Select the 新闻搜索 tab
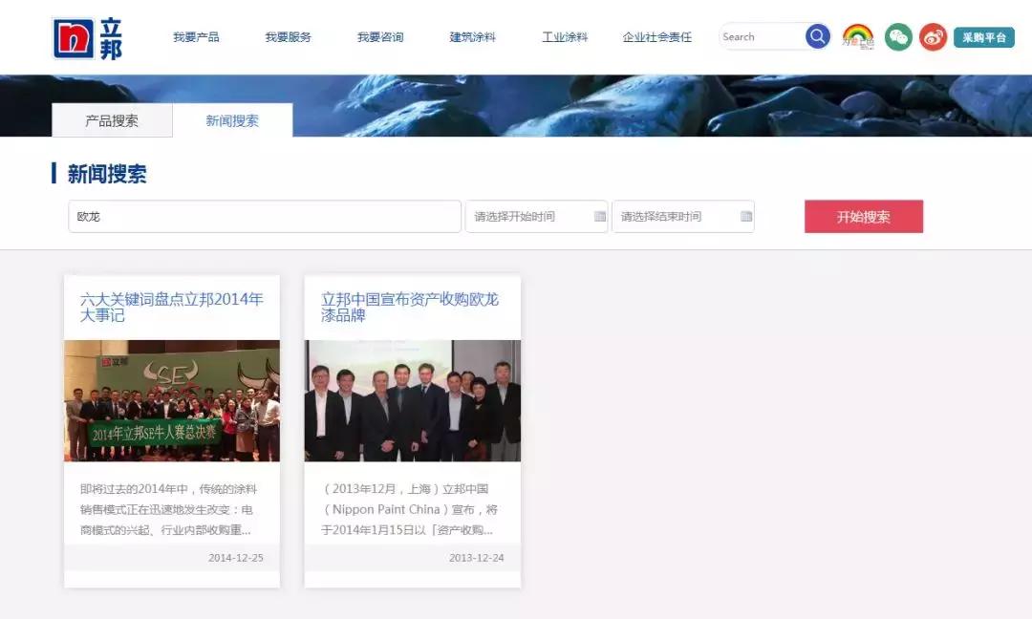 [231, 120]
